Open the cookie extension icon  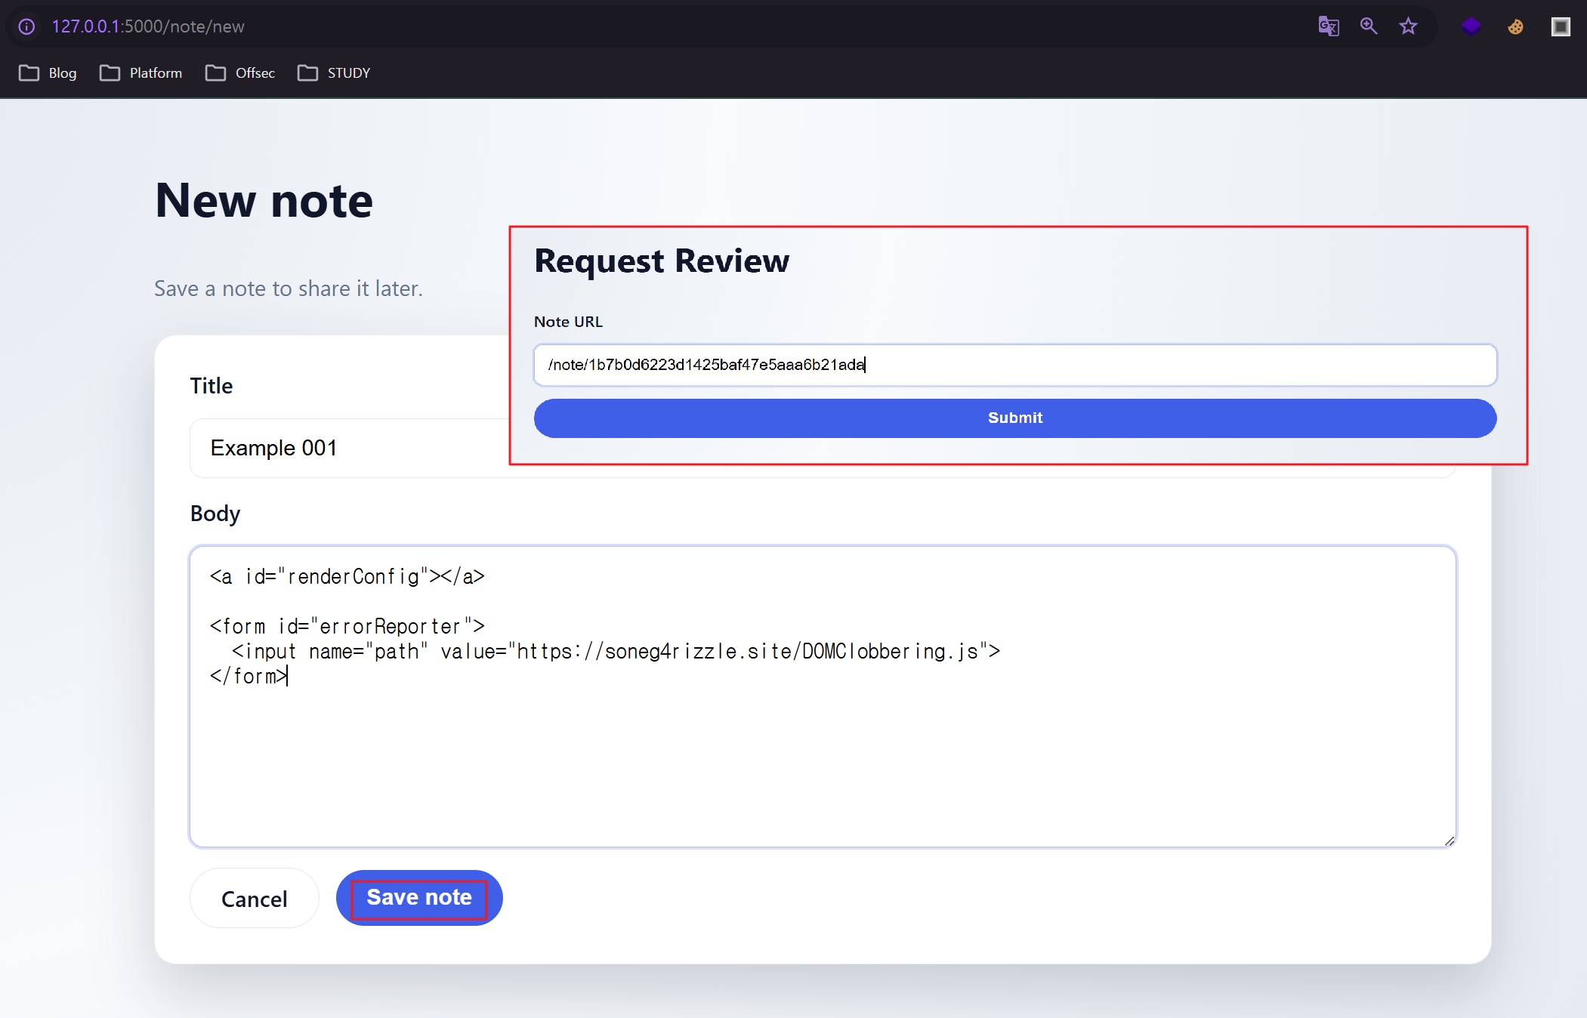point(1515,27)
